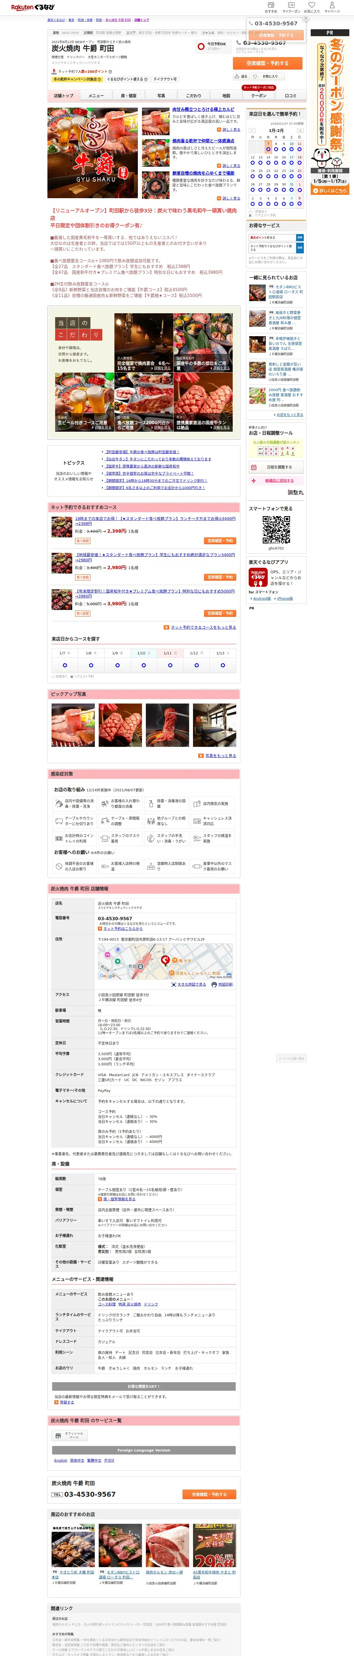Click the 送る share button
354x1656 pixels.
pyautogui.click(x=241, y=76)
